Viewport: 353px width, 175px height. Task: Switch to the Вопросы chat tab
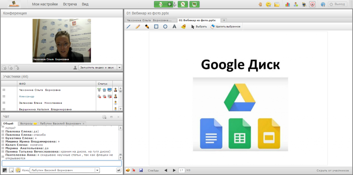pos(28,123)
